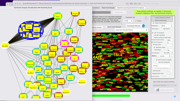180x101 pixels.
Task: Click the Words Clouds button
Action: point(97,27)
